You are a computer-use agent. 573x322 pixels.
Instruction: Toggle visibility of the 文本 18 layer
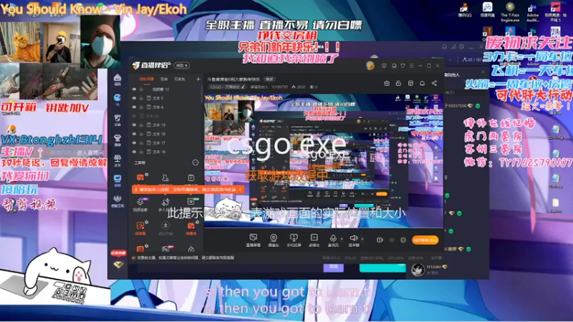pyautogui.click(x=134, y=134)
